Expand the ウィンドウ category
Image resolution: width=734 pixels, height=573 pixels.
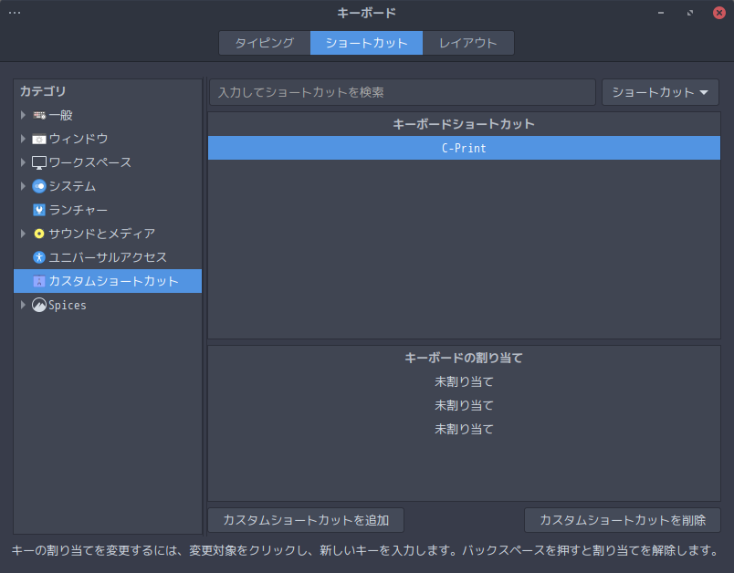point(23,139)
